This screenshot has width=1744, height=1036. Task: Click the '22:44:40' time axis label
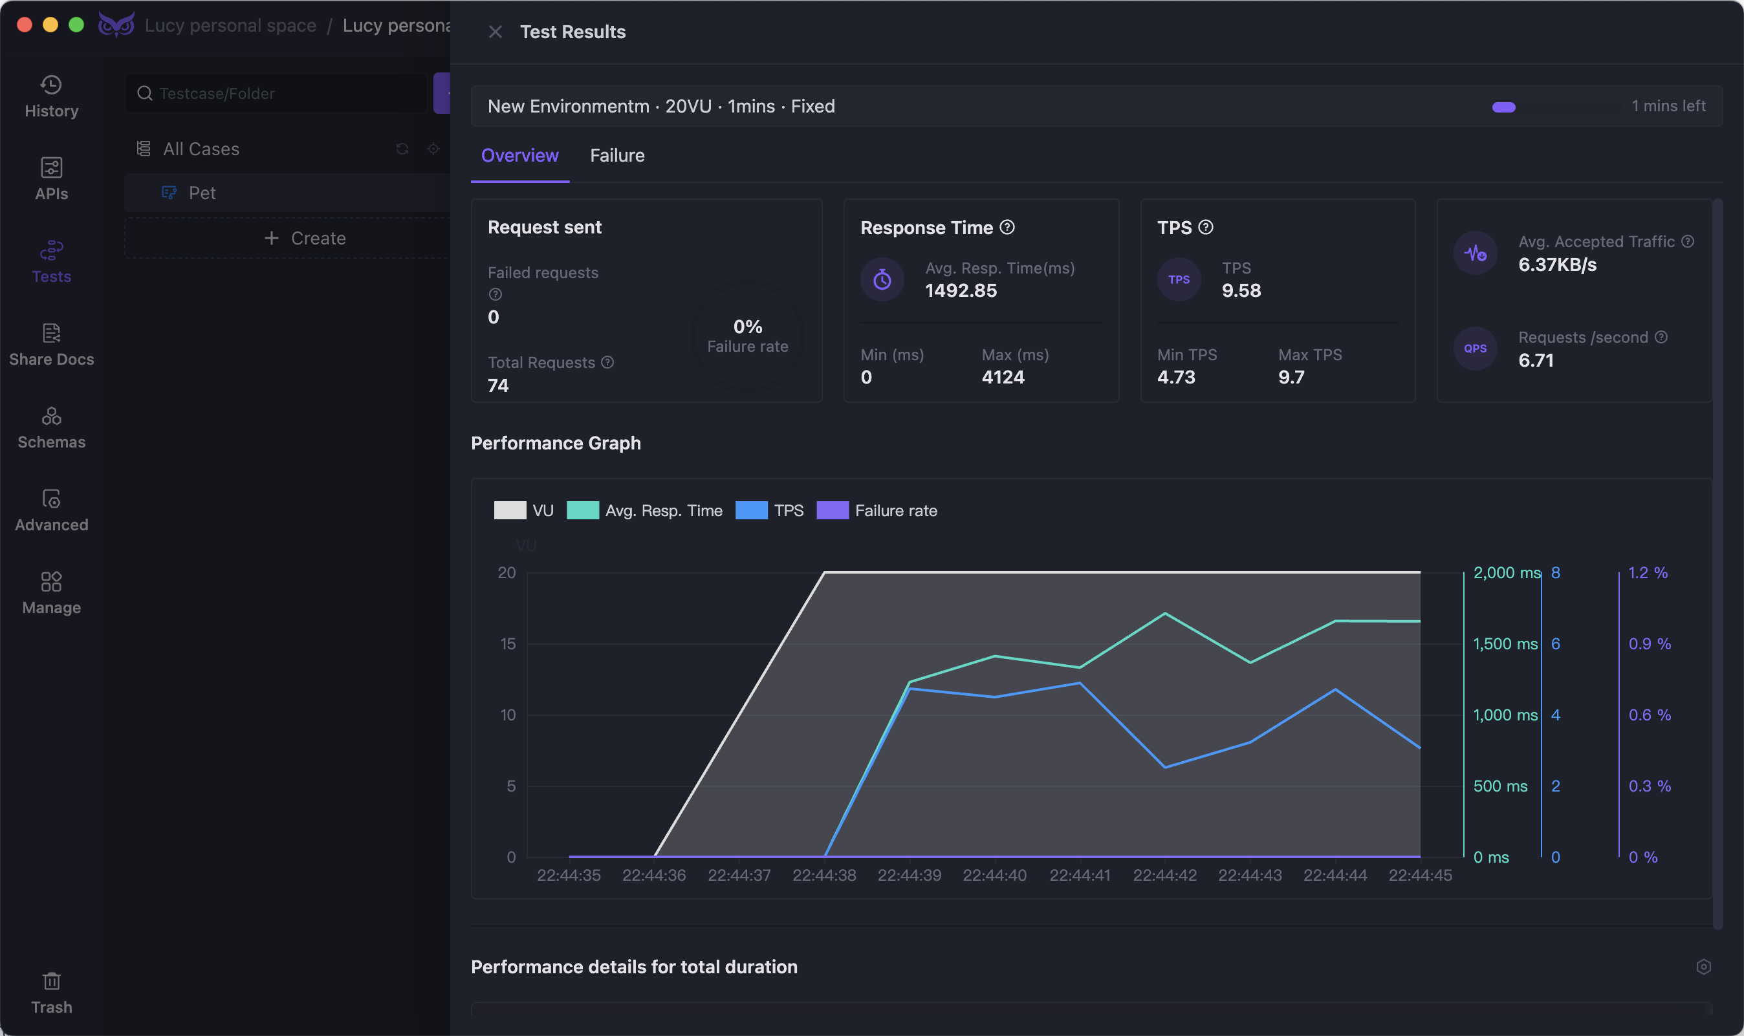click(994, 876)
